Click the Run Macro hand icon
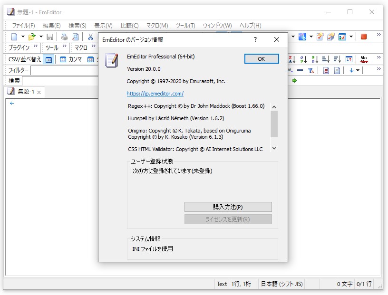 point(320,36)
